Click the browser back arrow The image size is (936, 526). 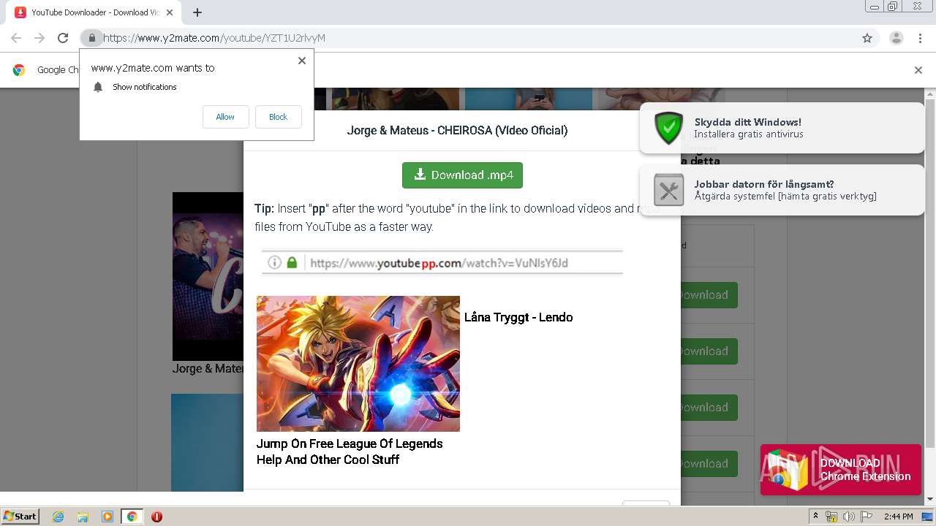[16, 38]
